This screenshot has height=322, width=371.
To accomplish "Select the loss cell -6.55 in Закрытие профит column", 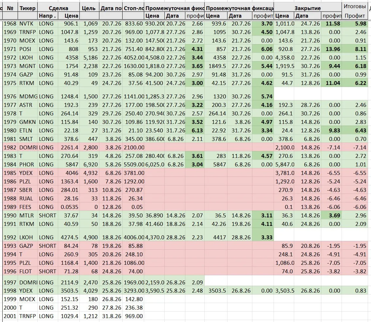I will tap(331, 173).
